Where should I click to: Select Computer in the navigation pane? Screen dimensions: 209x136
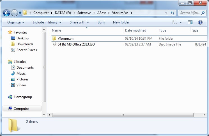21,109
